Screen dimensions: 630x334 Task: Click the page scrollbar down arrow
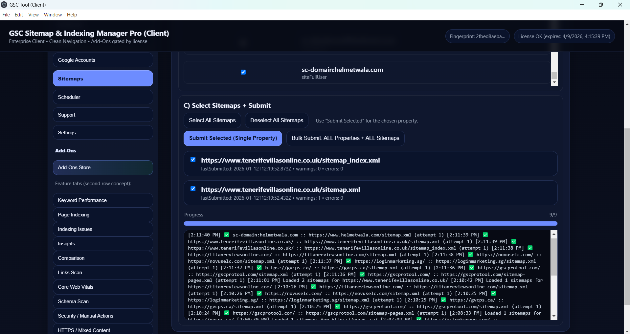tap(627, 331)
